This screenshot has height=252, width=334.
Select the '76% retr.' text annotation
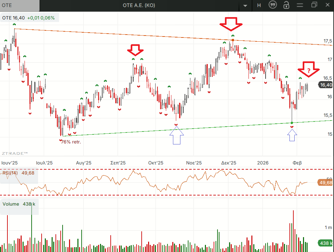(71, 142)
